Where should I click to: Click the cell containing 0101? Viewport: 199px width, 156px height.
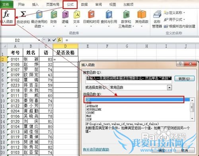coord(15,59)
